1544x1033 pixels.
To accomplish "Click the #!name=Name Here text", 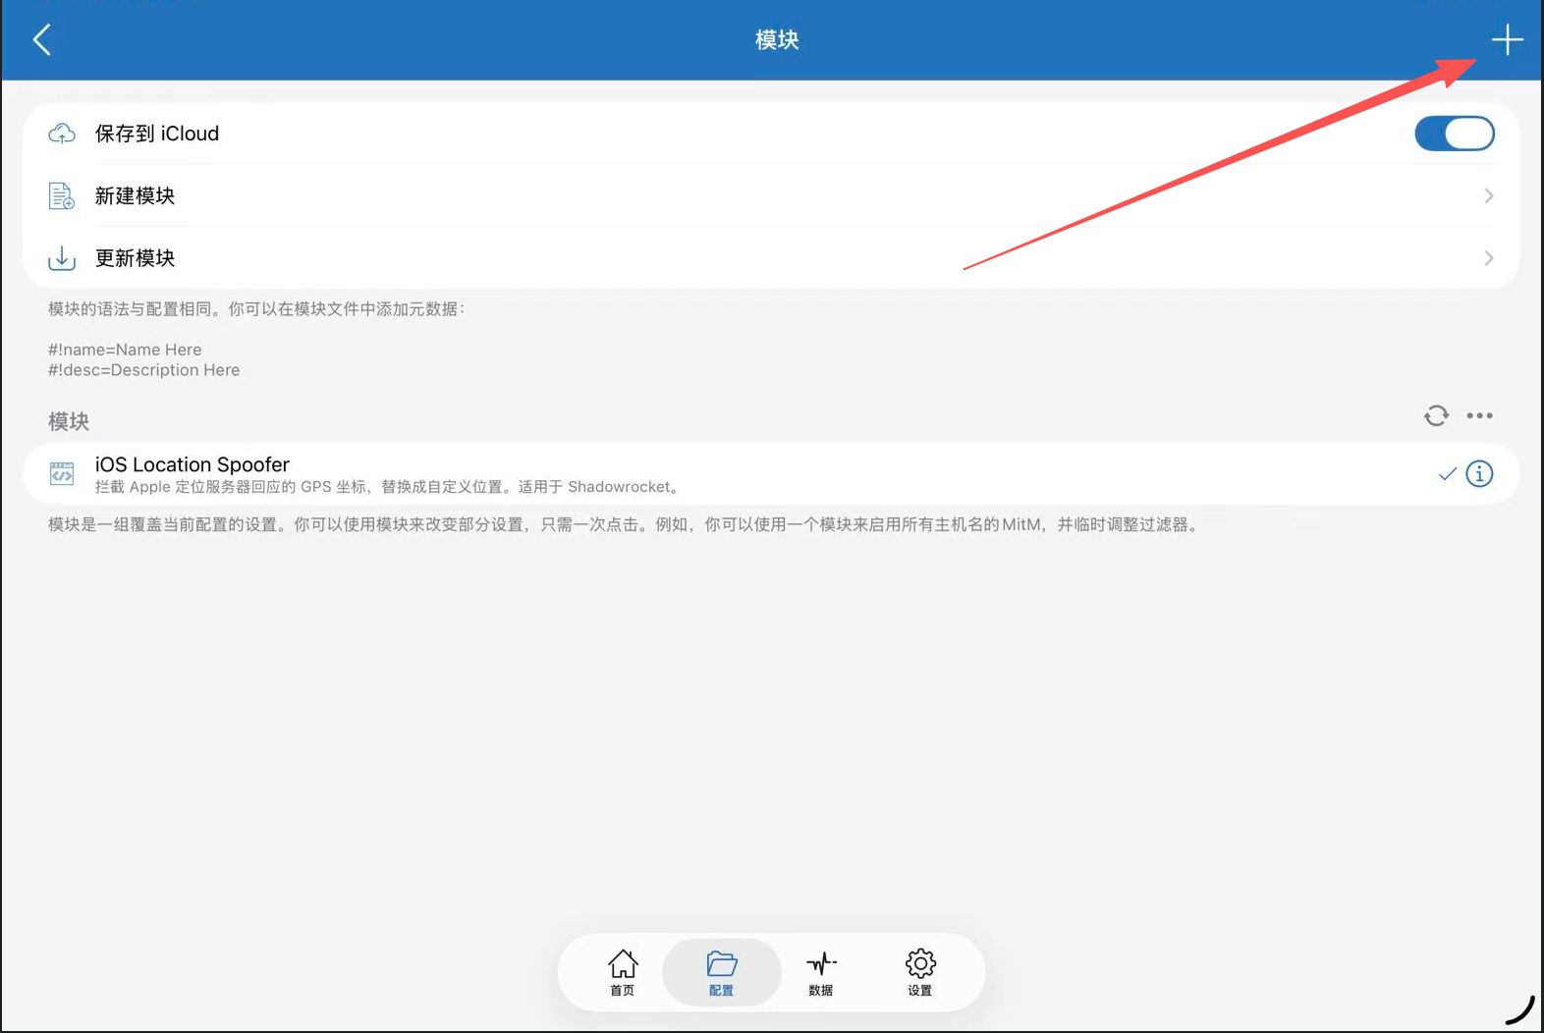I will [x=125, y=350].
